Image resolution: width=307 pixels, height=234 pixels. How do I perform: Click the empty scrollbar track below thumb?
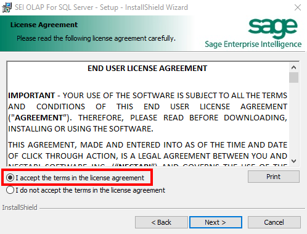pyautogui.click(x=293, y=119)
